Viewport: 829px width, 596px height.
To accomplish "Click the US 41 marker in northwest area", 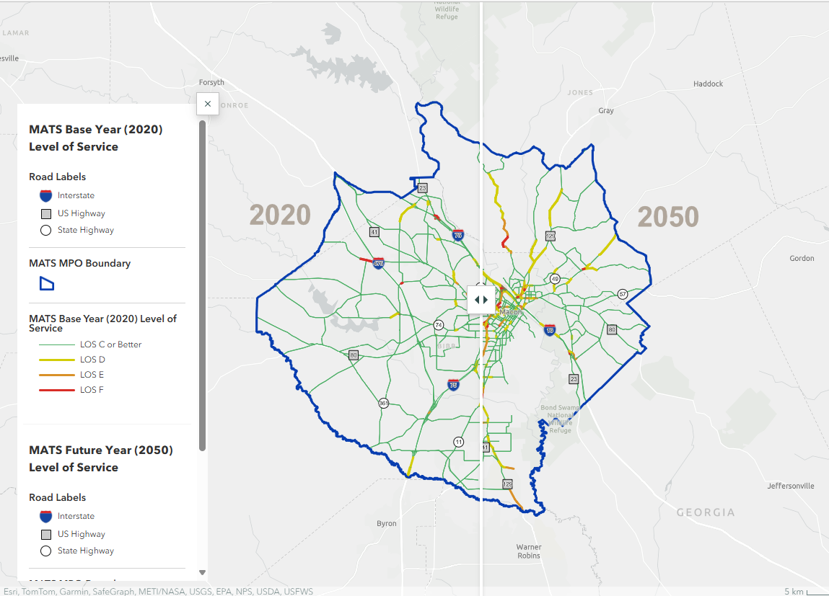I will coord(374,232).
